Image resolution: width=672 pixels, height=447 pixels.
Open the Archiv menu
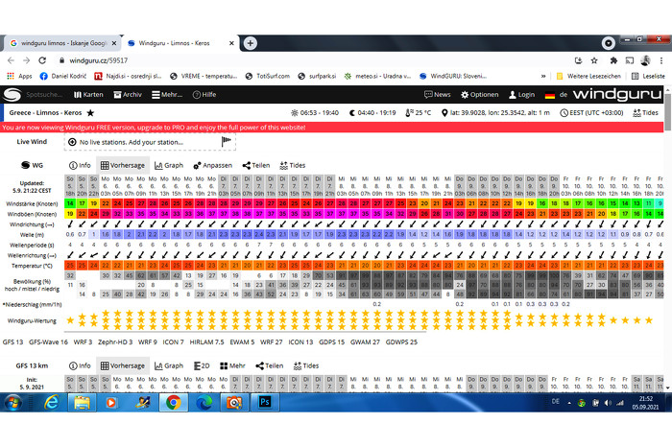pyautogui.click(x=128, y=95)
